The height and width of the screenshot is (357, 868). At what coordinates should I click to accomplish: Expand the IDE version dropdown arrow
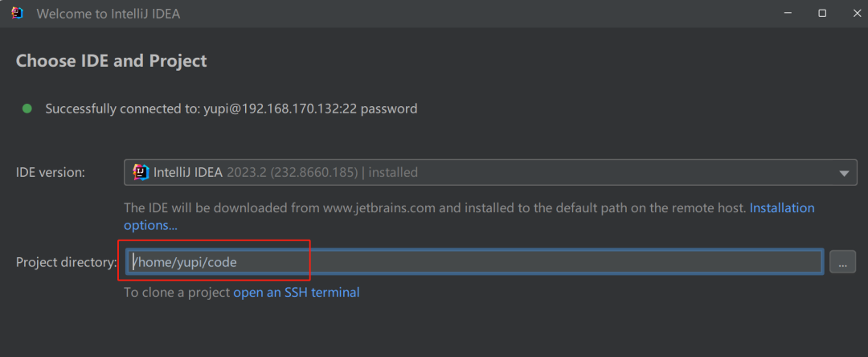point(843,173)
